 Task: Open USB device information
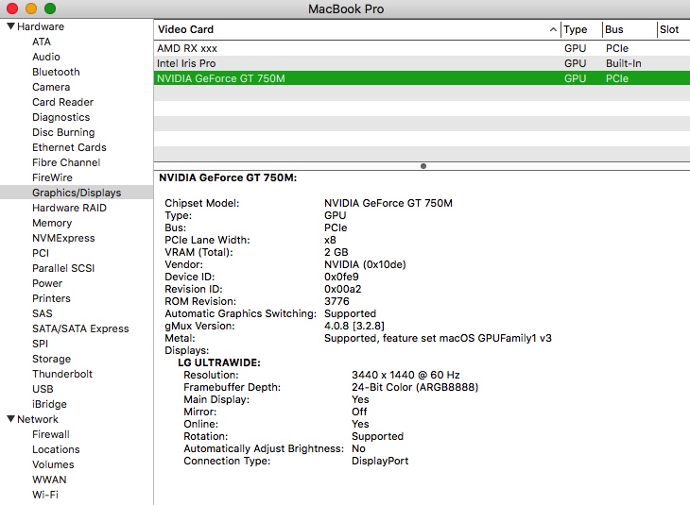pyautogui.click(x=43, y=389)
